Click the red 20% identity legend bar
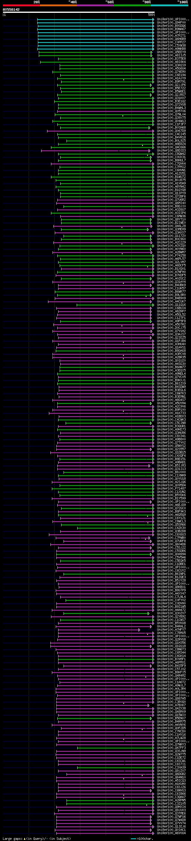 point(21,5)
